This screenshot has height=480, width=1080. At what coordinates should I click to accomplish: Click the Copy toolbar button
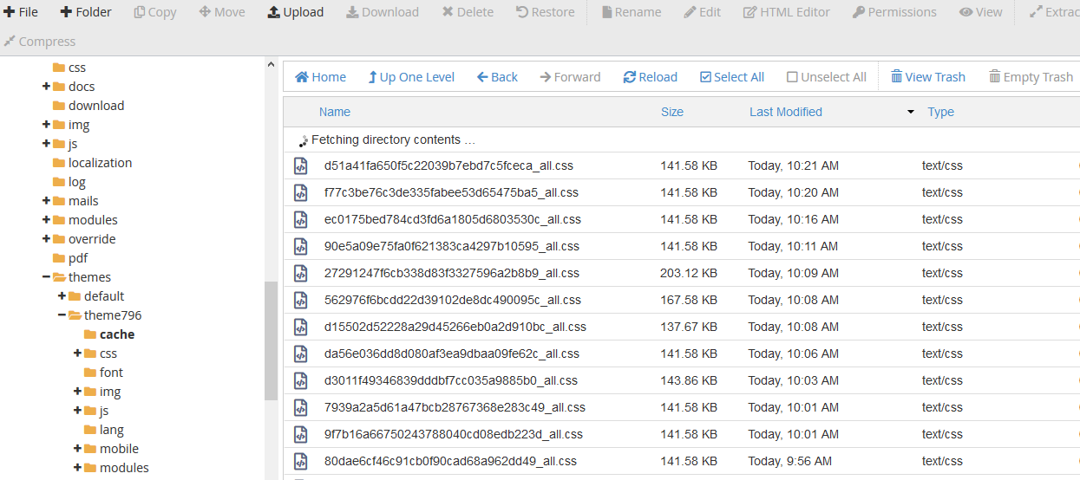155,12
